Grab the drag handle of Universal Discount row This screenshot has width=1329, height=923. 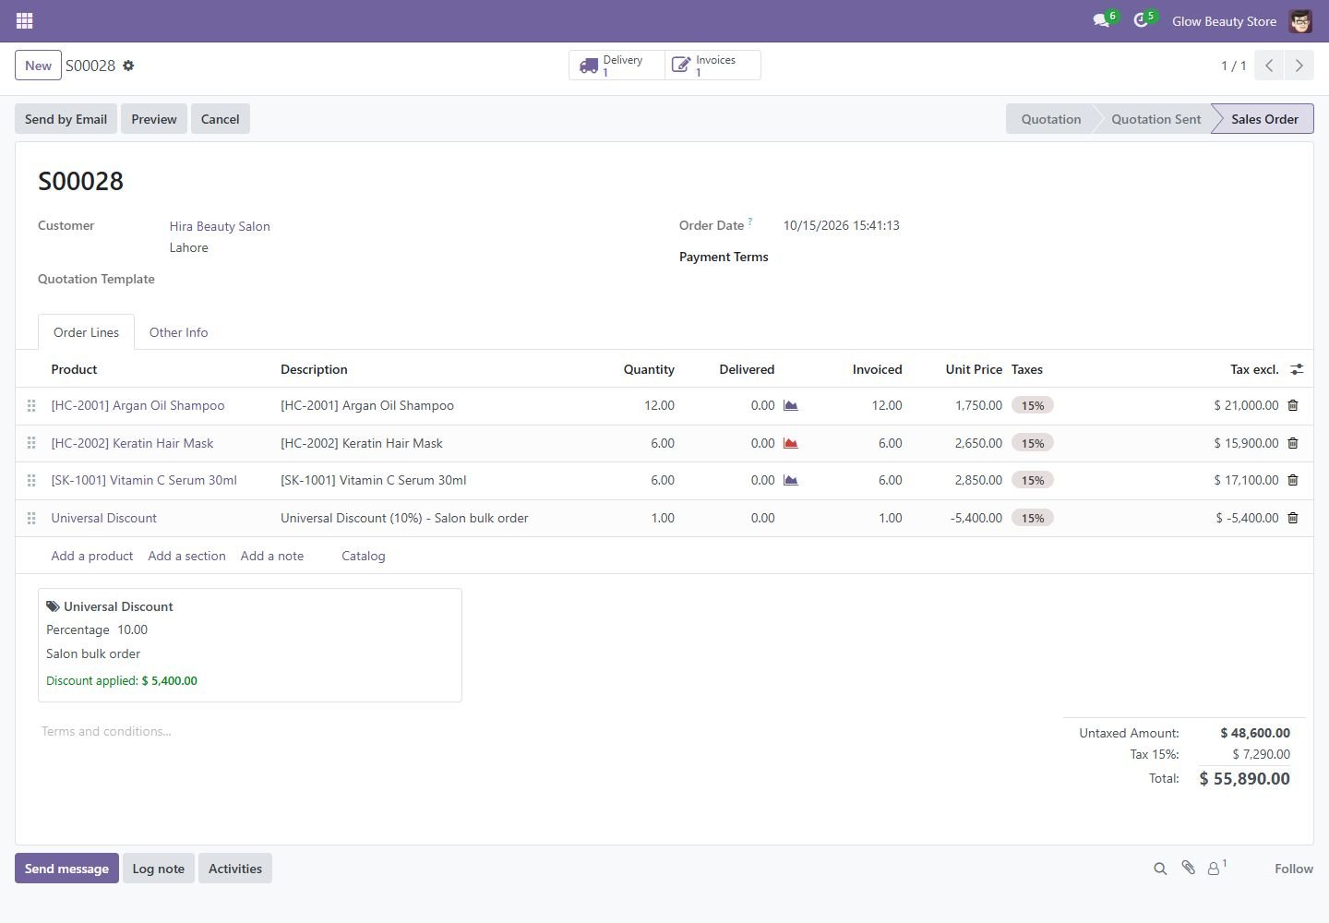(31, 518)
